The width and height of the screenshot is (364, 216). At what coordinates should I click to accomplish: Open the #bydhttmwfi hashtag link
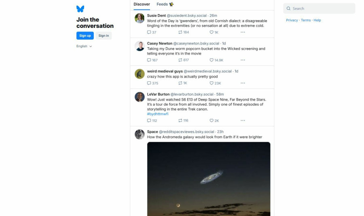[158, 114]
